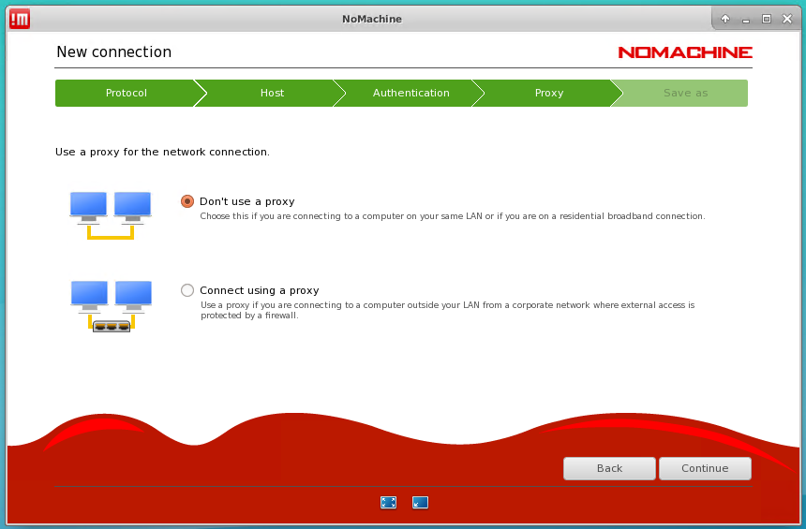Screen dimensions: 806x529
Task: Select the "Don't use a proxy" radio button
Action: pos(187,201)
